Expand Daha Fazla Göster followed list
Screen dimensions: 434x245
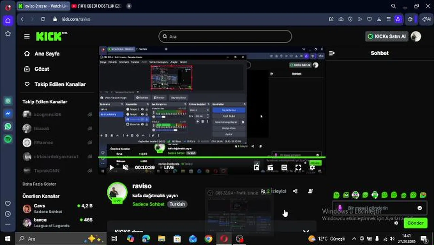39,184
